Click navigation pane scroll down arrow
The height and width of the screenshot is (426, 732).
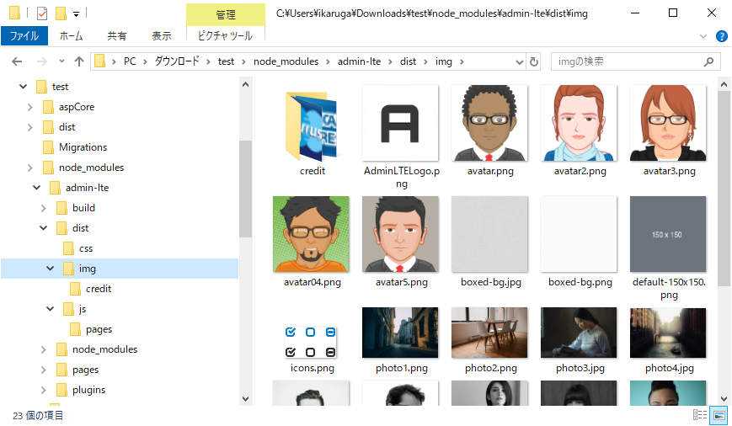pos(246,399)
